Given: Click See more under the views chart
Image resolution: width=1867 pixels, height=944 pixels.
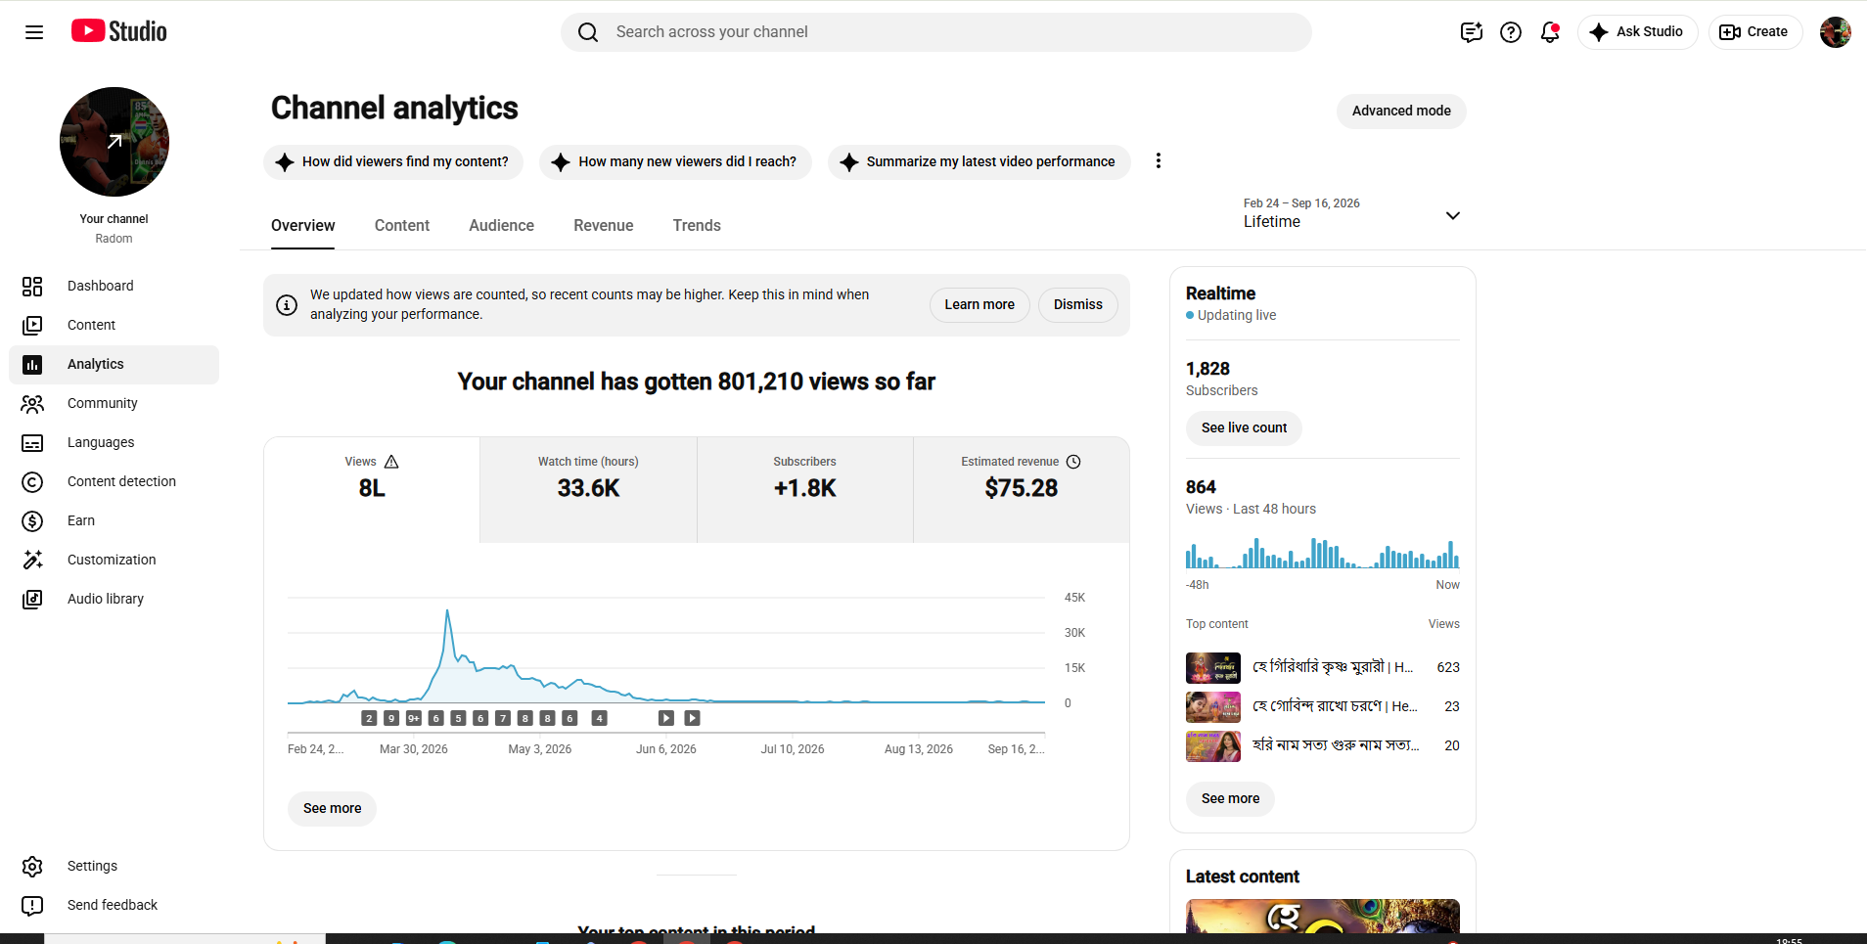Looking at the screenshot, I should pyautogui.click(x=333, y=808).
